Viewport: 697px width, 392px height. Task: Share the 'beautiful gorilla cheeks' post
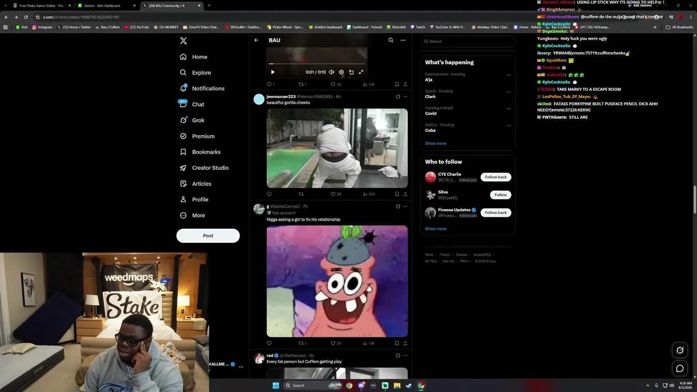click(405, 194)
